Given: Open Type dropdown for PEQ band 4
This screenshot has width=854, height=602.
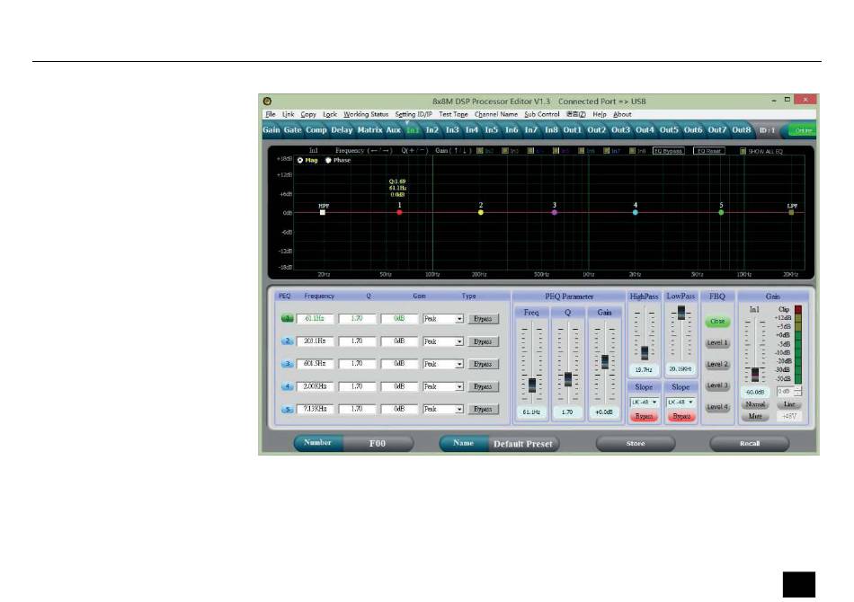Looking at the screenshot, I should [x=459, y=387].
